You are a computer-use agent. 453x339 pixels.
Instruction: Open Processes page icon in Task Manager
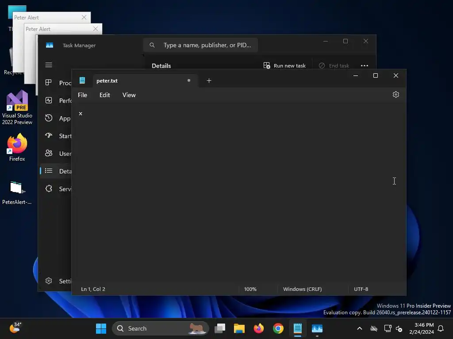coord(49,83)
